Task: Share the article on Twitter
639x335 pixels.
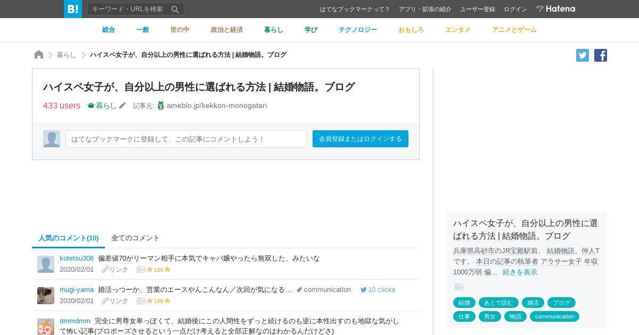Action: pyautogui.click(x=583, y=55)
